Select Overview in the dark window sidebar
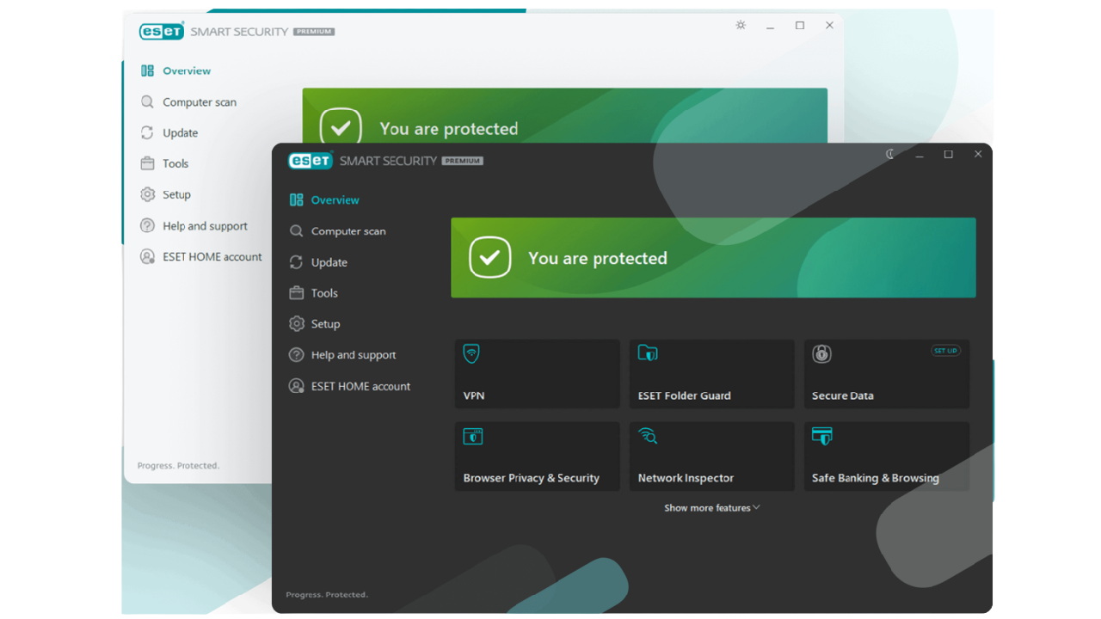This screenshot has height=619, width=1101. coord(335,200)
